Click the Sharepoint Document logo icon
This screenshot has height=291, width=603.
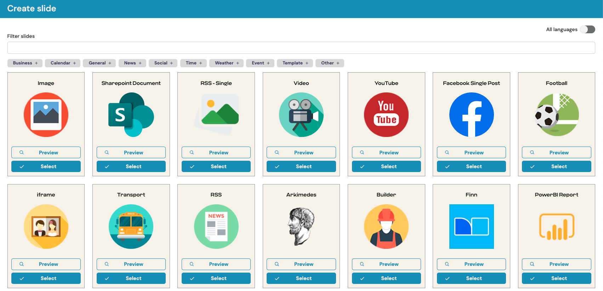click(x=131, y=115)
